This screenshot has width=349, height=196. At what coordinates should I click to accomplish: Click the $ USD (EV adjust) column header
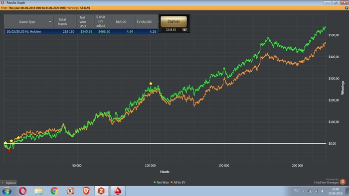(101, 21)
